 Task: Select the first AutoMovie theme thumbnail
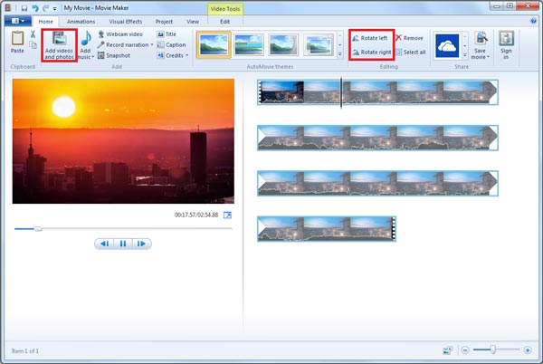click(x=214, y=44)
